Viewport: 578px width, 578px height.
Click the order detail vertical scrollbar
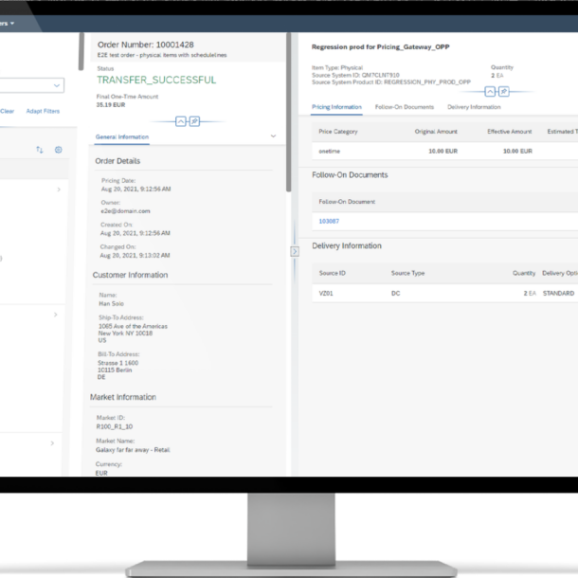(289, 113)
